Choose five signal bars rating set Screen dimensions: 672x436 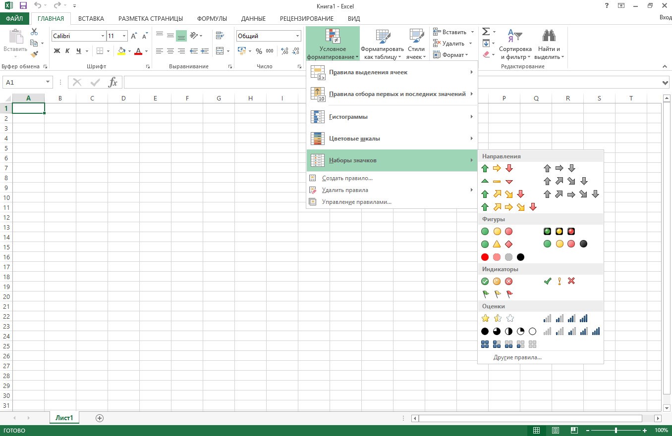(571, 331)
